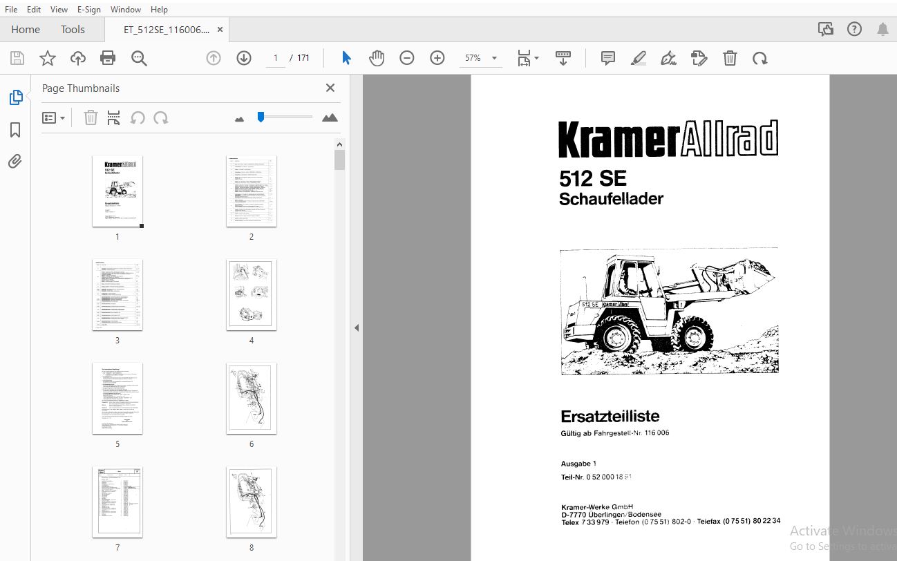Upload the file to cloud
The height and width of the screenshot is (561, 897).
(x=78, y=58)
